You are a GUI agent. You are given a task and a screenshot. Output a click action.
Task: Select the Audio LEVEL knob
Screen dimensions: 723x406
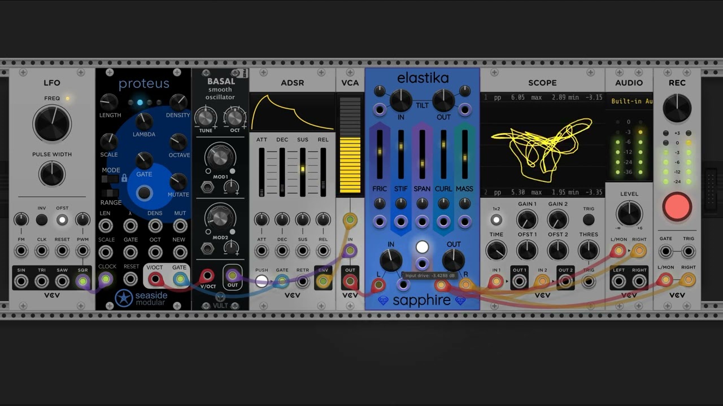tap(629, 214)
